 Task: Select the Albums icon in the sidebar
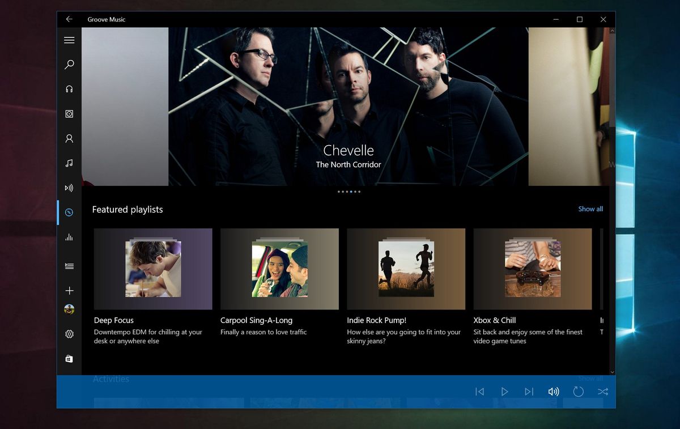click(69, 113)
